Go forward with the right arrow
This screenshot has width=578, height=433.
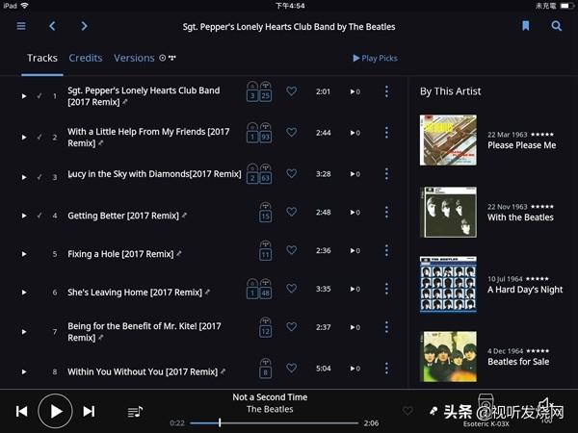[x=85, y=26]
